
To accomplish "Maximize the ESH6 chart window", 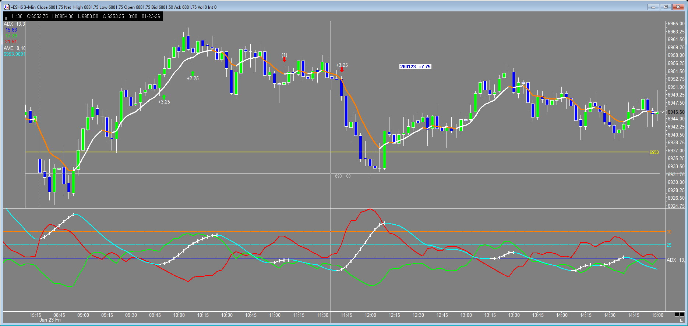I will (665, 7).
